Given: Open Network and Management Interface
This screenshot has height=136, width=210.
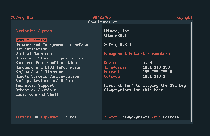Looking at the screenshot, I should (x=52, y=45).
